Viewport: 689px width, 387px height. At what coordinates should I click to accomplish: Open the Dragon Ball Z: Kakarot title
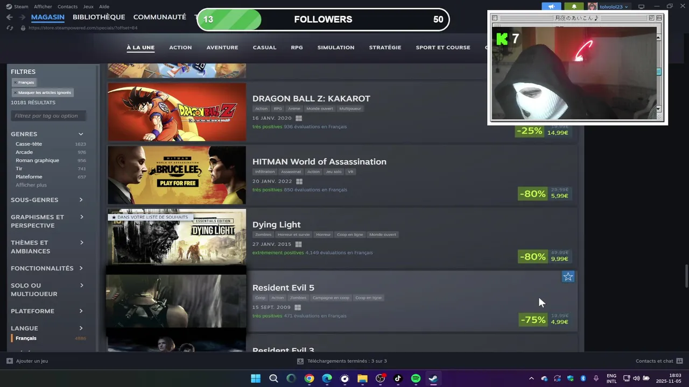click(x=311, y=99)
